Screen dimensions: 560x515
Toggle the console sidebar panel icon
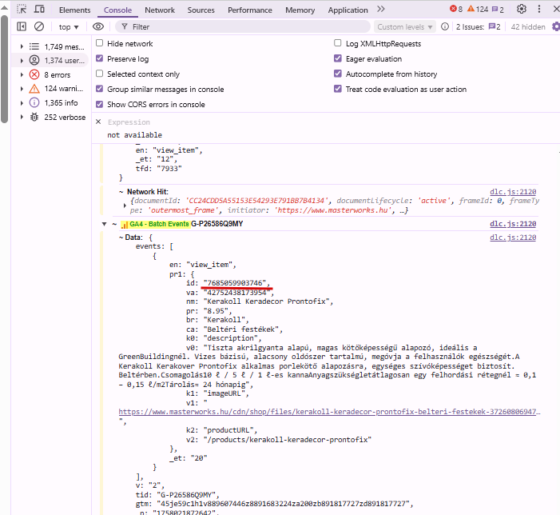click(x=22, y=26)
